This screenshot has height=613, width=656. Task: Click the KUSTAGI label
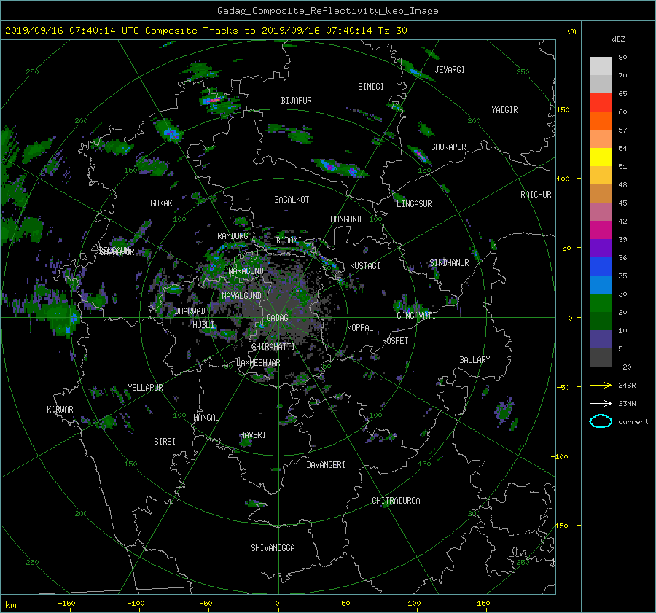(x=365, y=266)
